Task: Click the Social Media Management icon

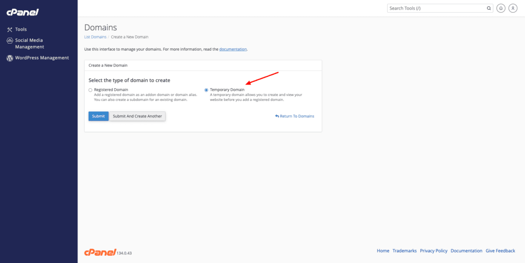Action: coord(10,41)
